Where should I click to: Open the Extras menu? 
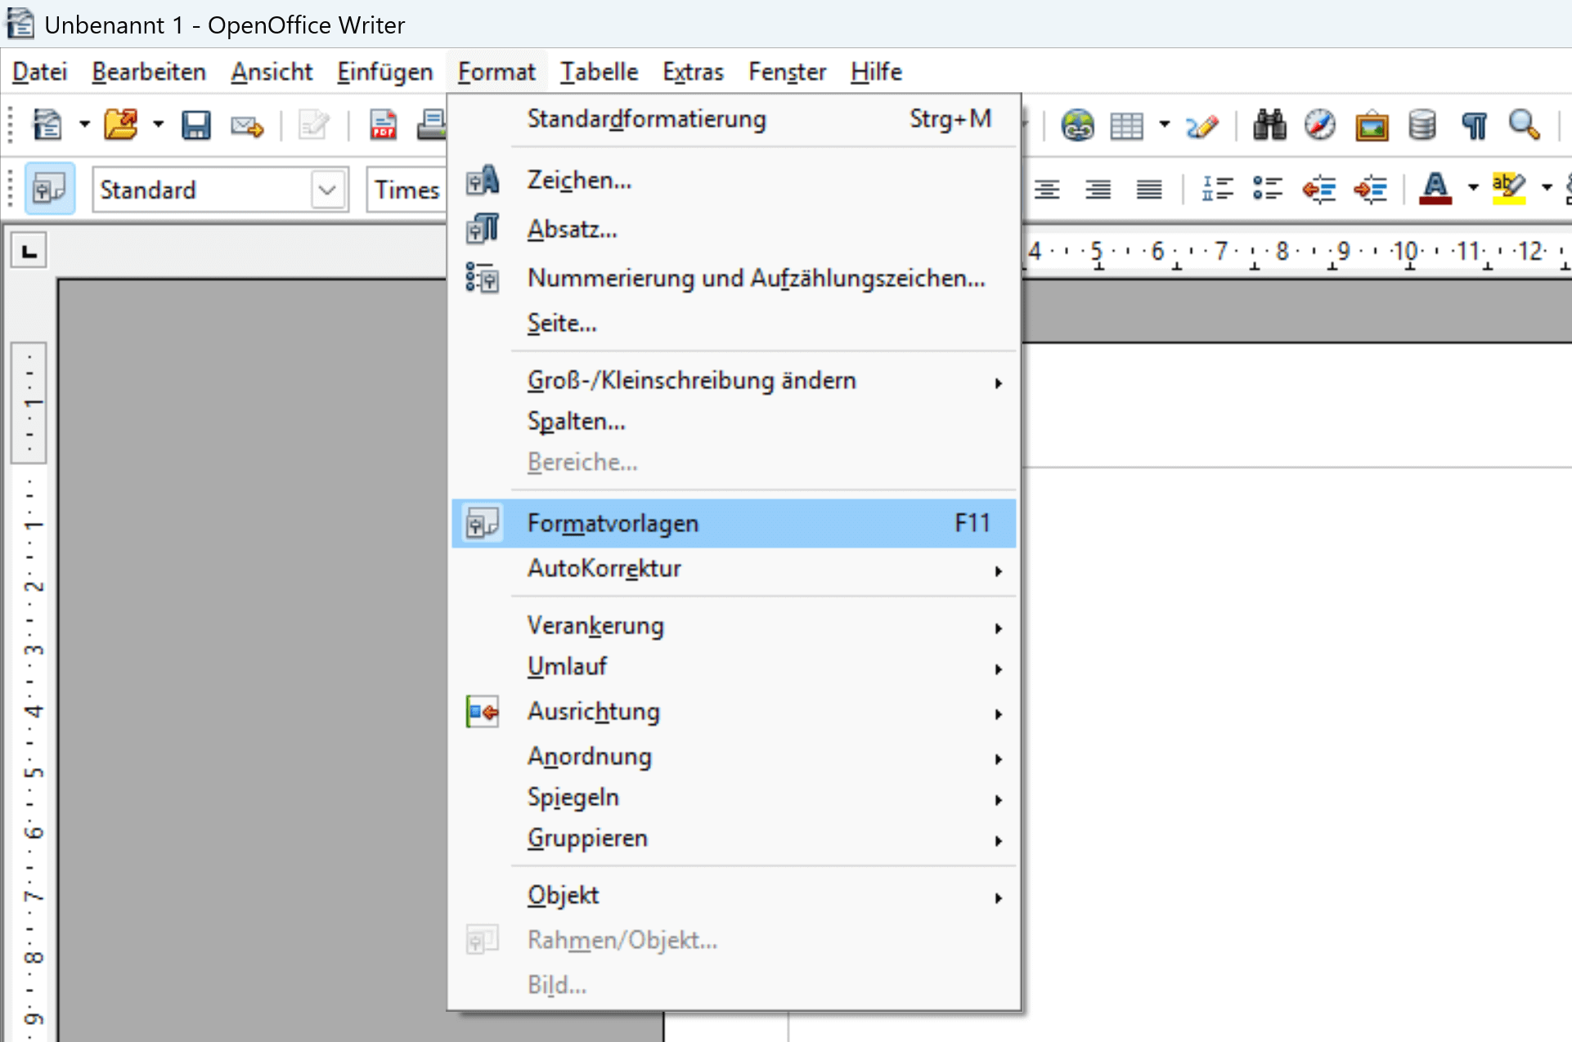coord(692,72)
